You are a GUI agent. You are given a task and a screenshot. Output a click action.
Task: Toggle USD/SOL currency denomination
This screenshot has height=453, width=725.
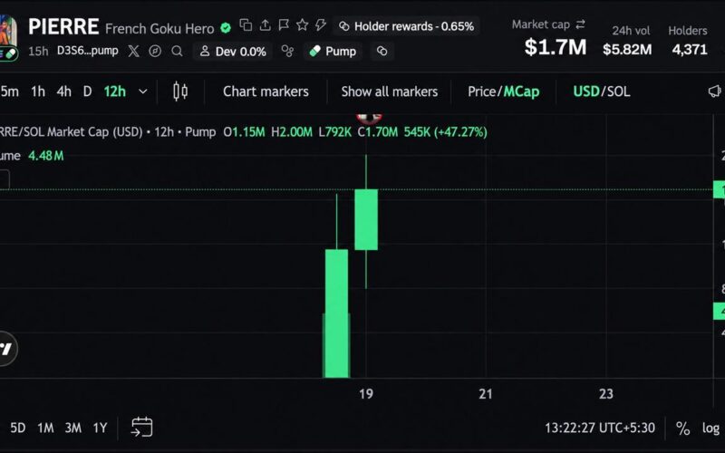[602, 92]
